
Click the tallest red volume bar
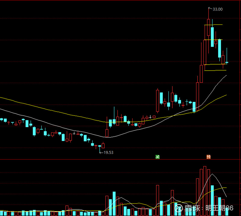(205, 191)
